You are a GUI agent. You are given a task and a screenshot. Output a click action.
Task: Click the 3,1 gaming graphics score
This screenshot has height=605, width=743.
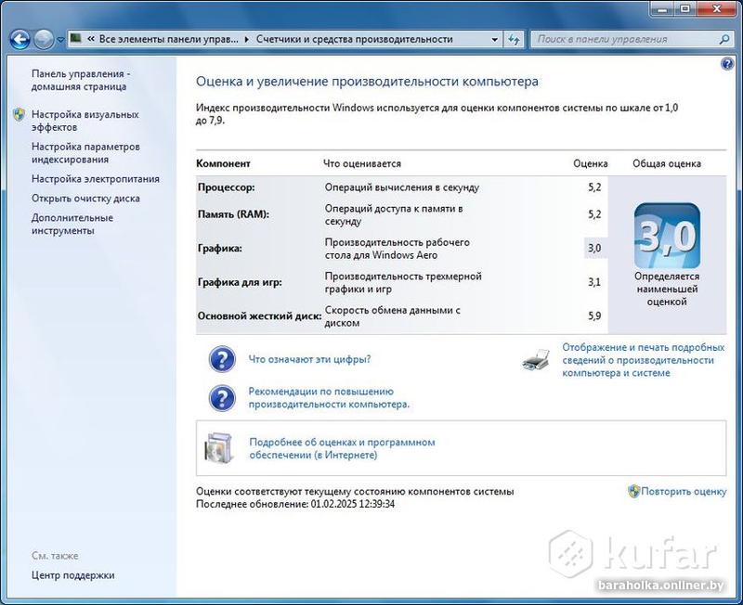[x=594, y=282]
